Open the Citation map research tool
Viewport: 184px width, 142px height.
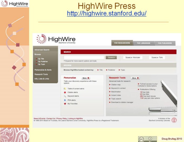click(116, 85)
